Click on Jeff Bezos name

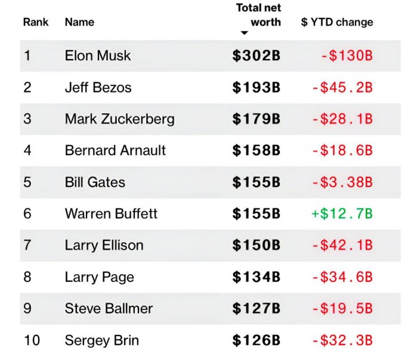(98, 88)
